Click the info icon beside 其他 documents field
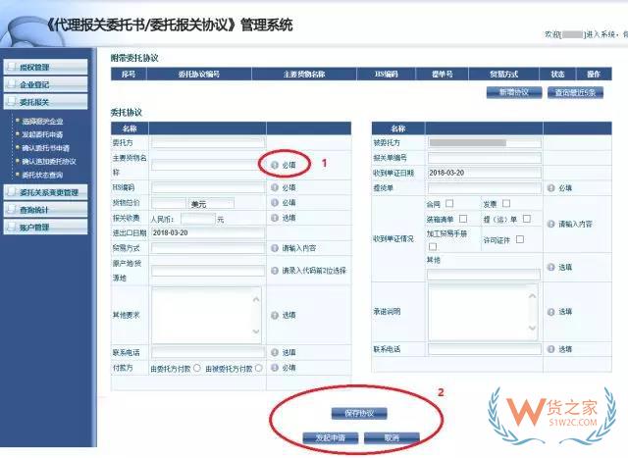Viewport: 628px width, 458px height. coord(551,267)
